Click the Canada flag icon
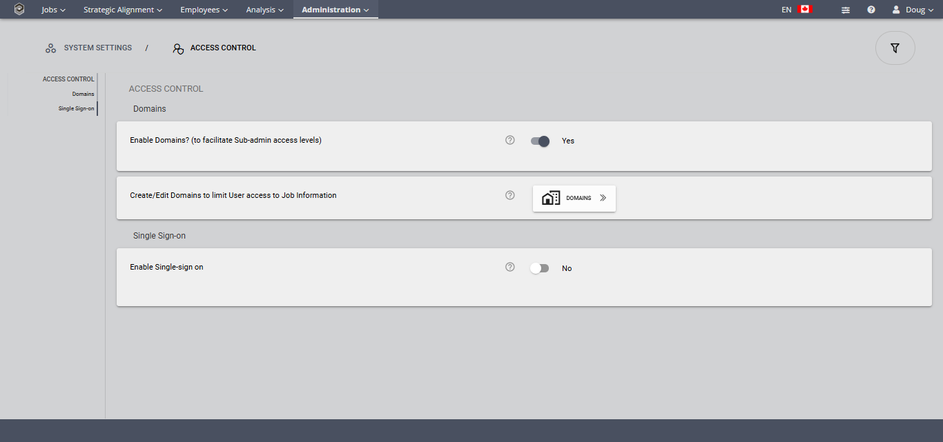 (x=805, y=10)
